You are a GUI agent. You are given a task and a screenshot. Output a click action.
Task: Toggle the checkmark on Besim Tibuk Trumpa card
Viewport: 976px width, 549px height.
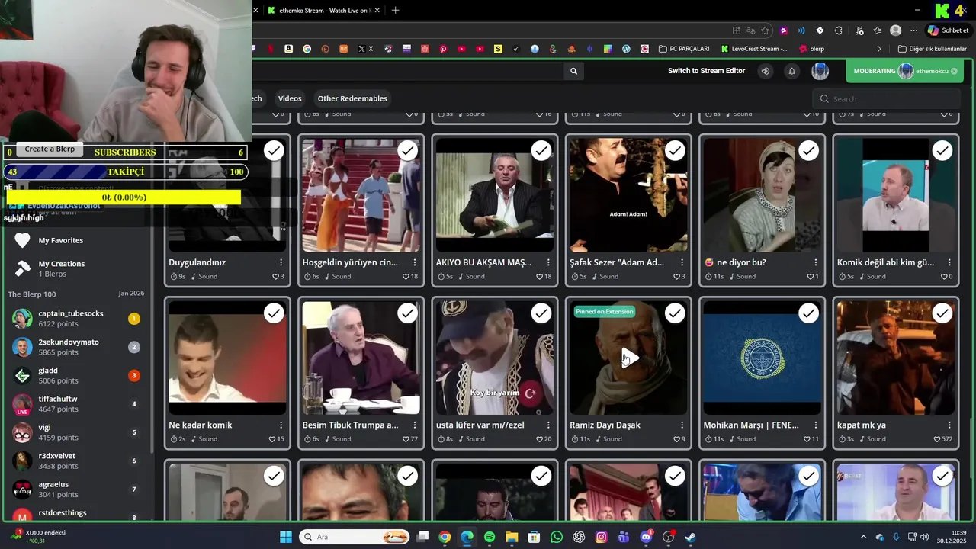coord(407,313)
